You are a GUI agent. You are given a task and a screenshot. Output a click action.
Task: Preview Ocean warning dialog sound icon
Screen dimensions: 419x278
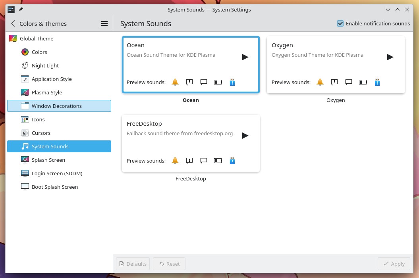coord(189,82)
